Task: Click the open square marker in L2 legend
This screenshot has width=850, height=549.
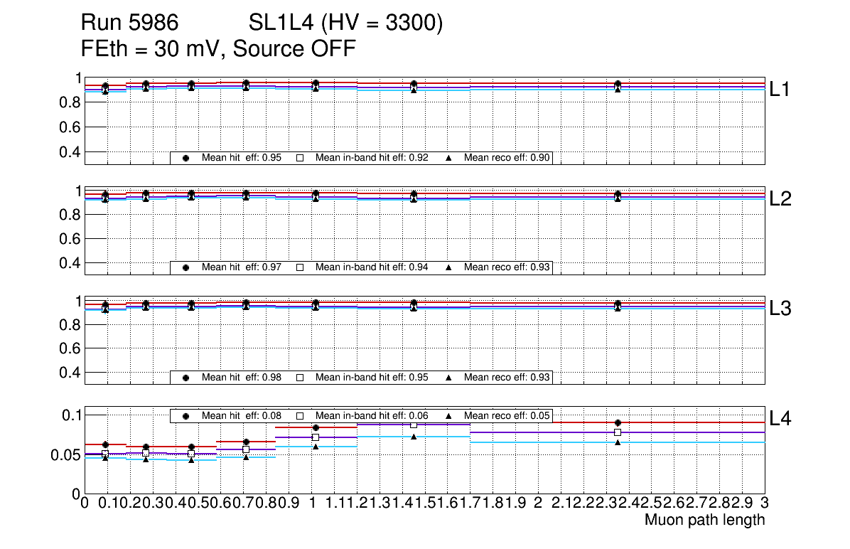Action: (x=300, y=267)
